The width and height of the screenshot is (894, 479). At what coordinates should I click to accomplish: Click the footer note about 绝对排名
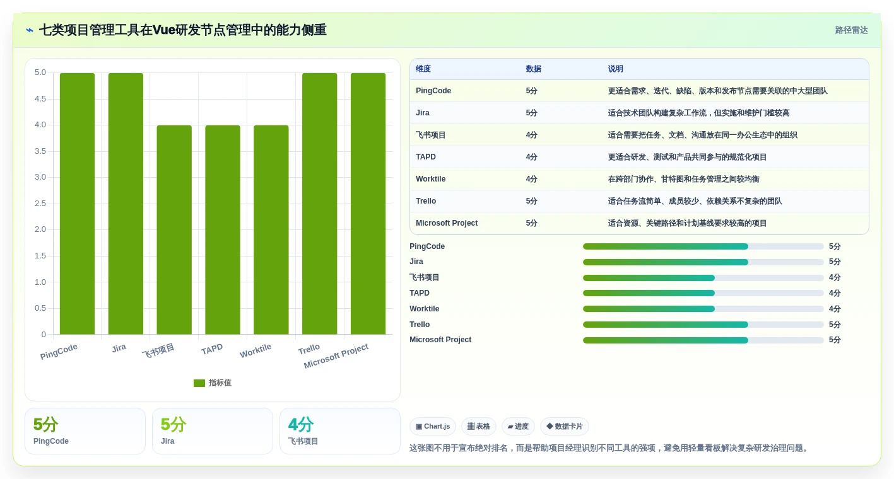pos(609,448)
